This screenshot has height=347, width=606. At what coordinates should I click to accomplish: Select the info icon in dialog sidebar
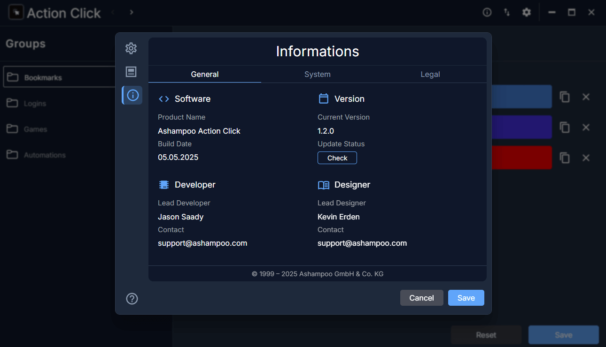pyautogui.click(x=132, y=96)
